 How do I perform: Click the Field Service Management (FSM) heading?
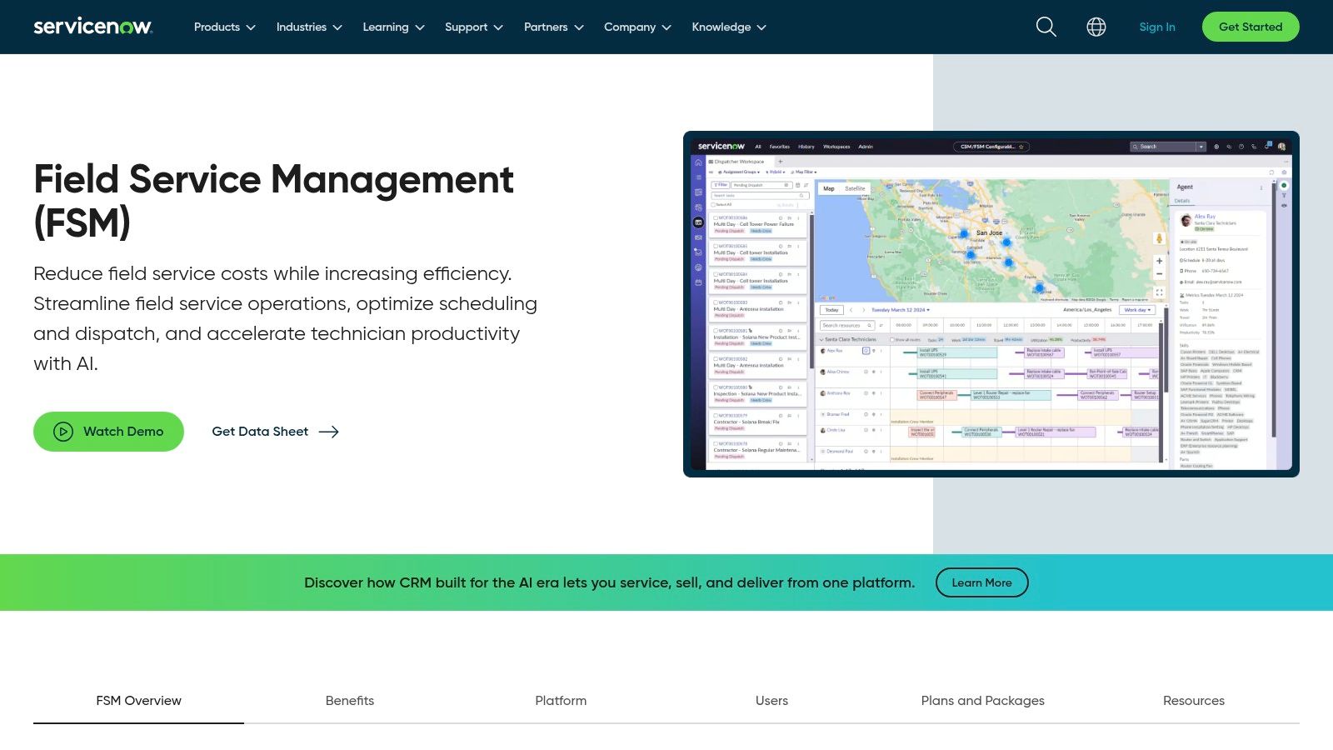coord(274,201)
